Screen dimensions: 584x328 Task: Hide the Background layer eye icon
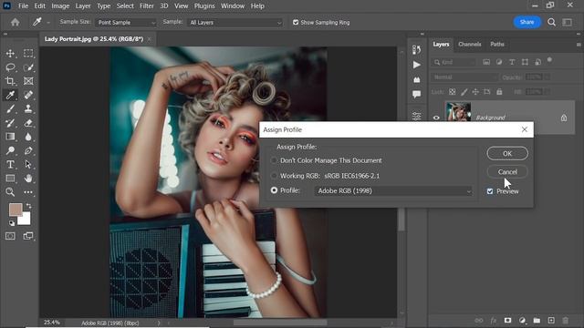click(436, 118)
